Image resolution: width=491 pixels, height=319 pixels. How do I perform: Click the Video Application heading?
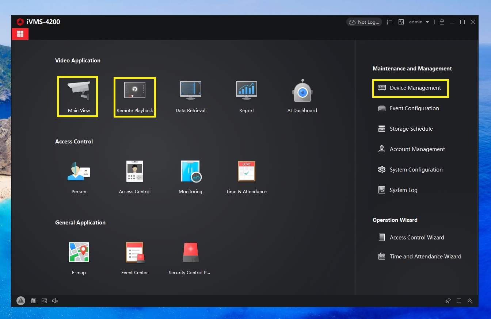coord(78,61)
